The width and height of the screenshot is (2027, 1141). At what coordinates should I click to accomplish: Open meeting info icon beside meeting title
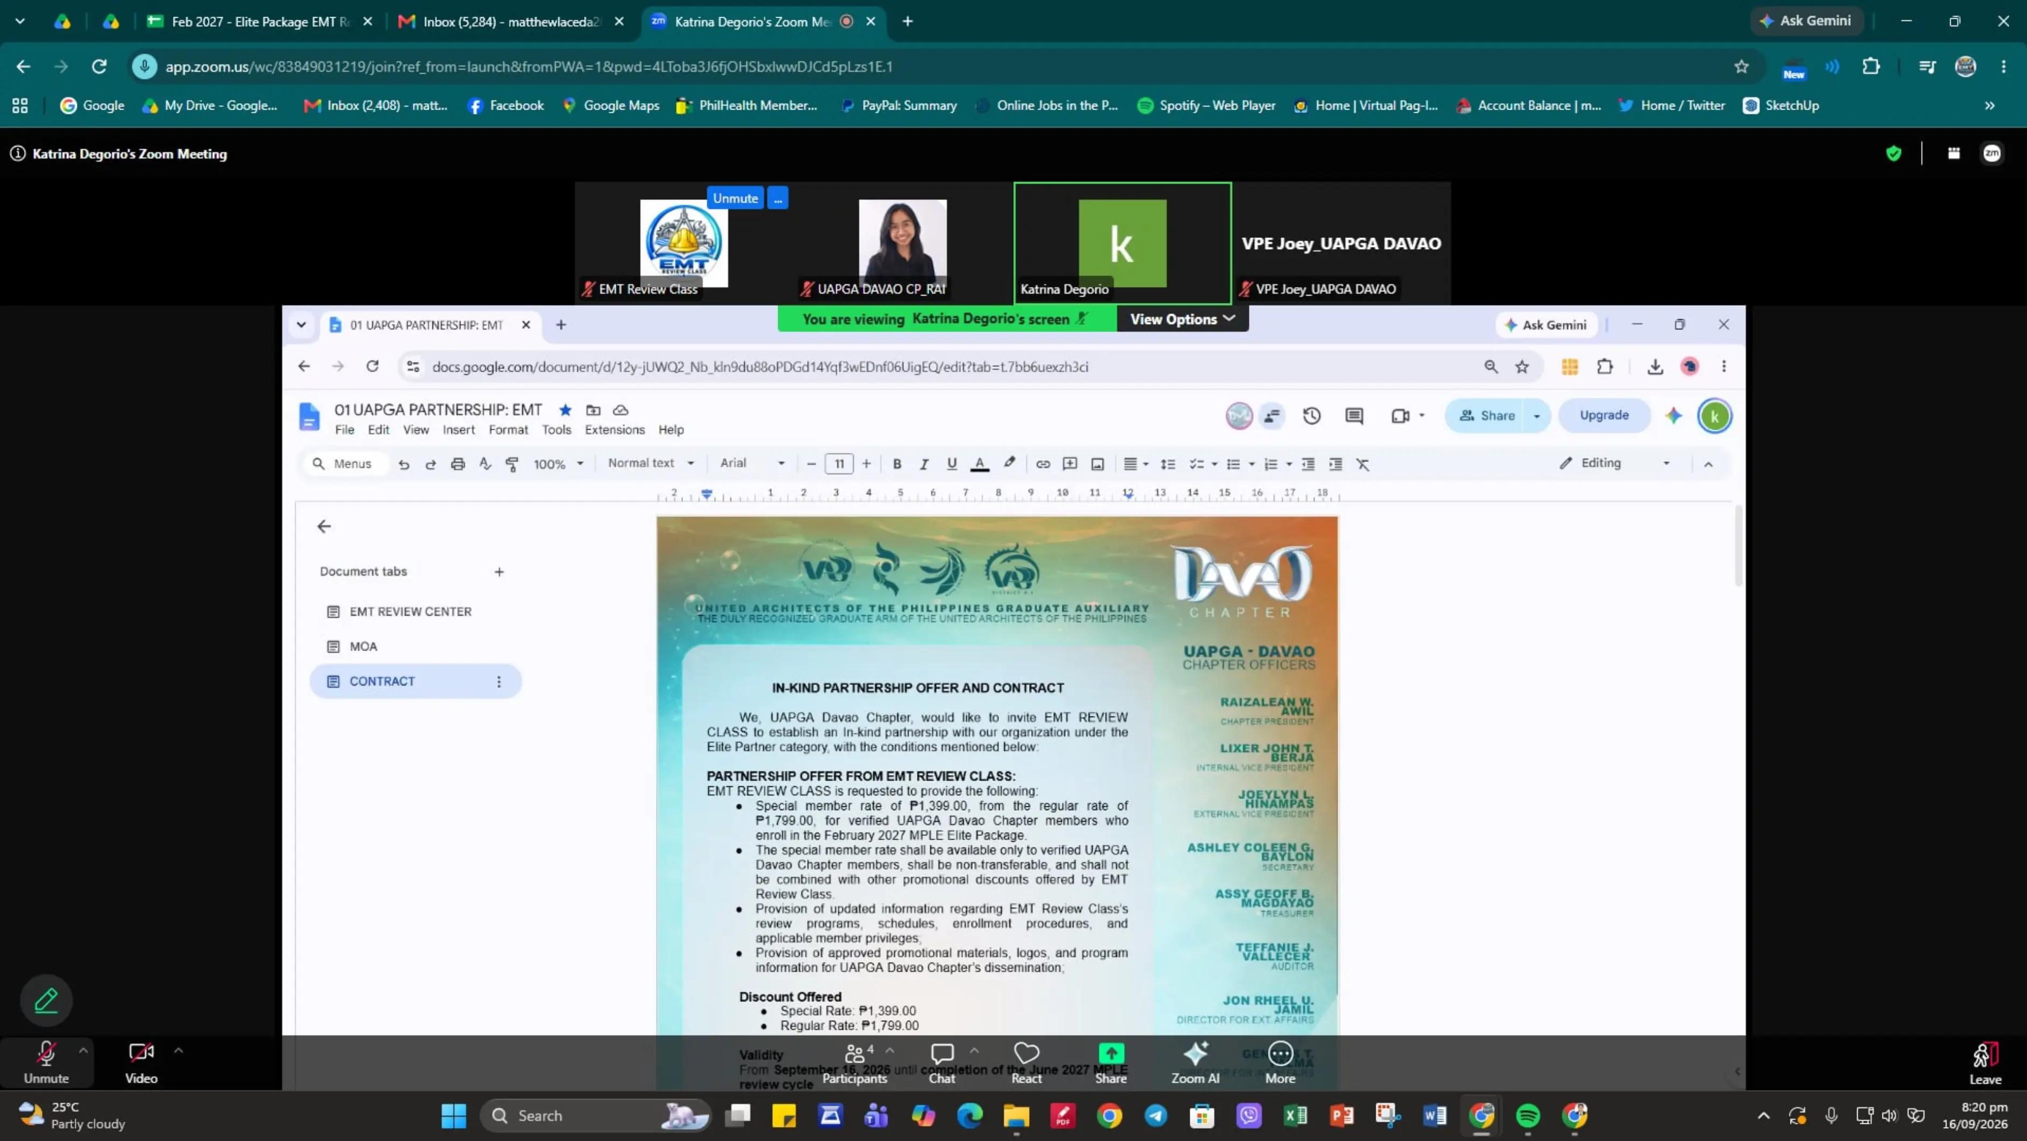[x=17, y=153]
